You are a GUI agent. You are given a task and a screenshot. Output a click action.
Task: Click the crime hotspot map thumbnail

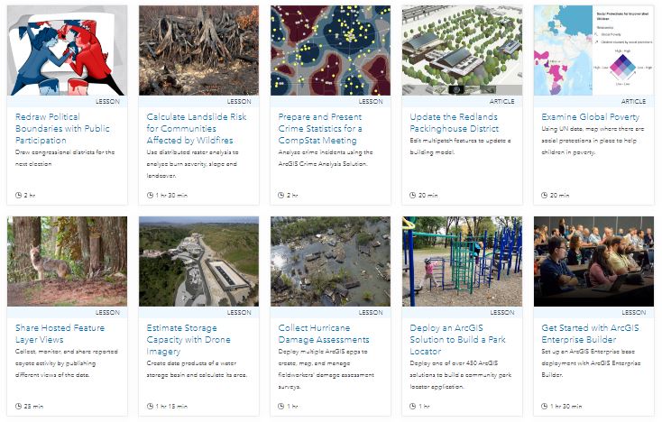pos(331,50)
